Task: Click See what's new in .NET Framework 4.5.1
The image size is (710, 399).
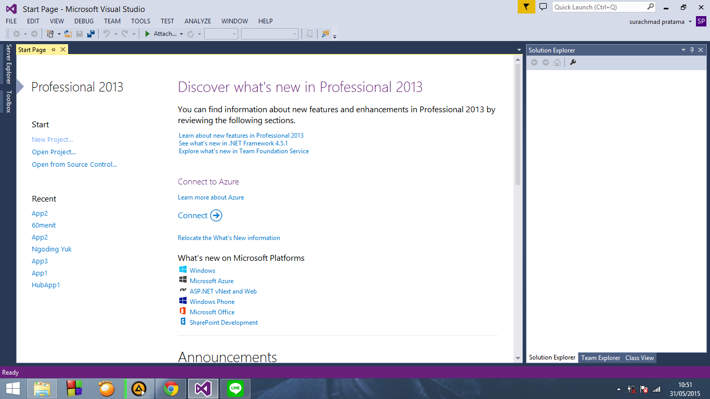Action: coord(233,143)
